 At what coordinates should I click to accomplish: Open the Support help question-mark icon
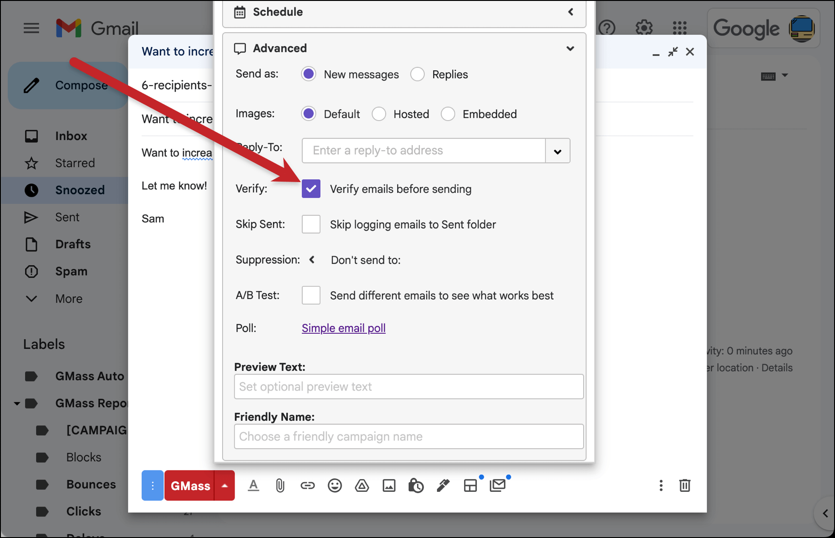(606, 28)
